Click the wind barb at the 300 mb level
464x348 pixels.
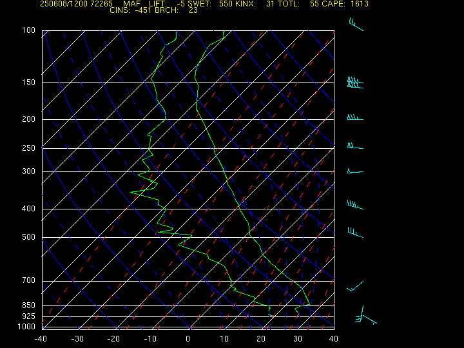tap(355, 171)
